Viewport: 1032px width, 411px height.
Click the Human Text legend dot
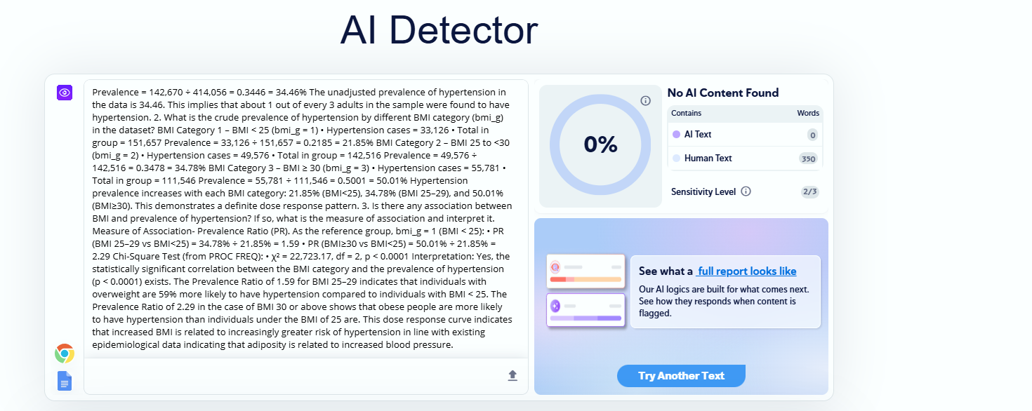click(676, 159)
